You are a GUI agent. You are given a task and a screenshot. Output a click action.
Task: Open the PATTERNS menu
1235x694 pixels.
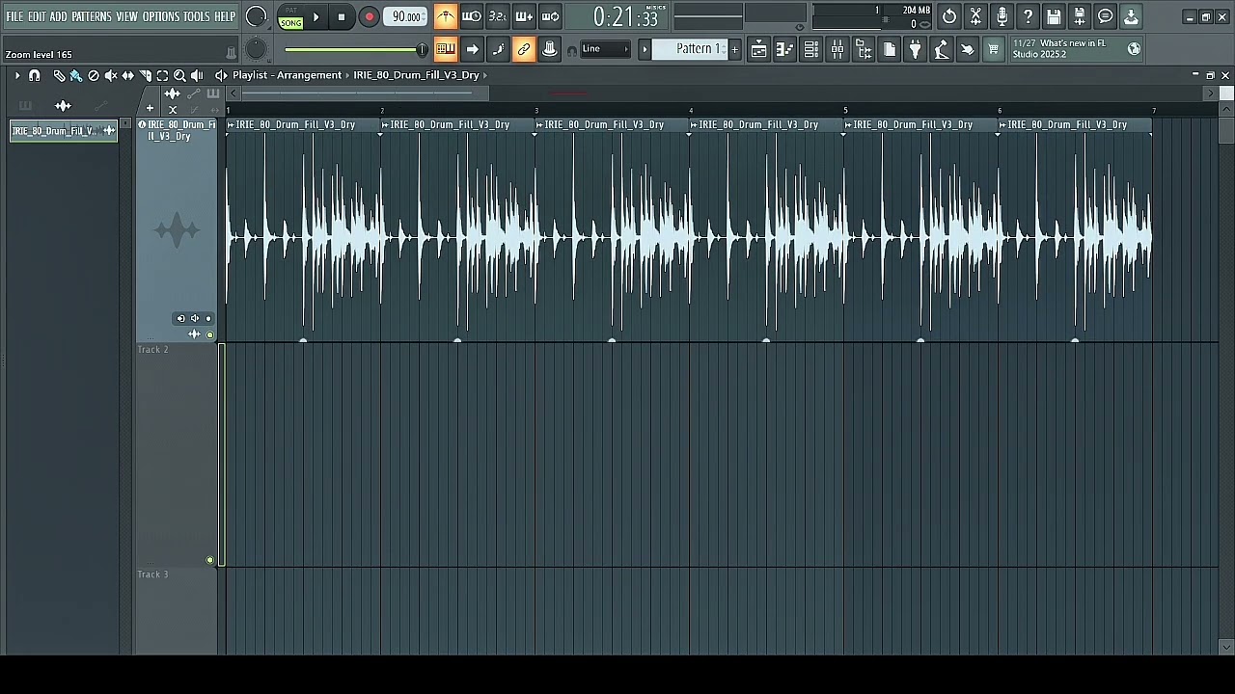click(x=92, y=16)
